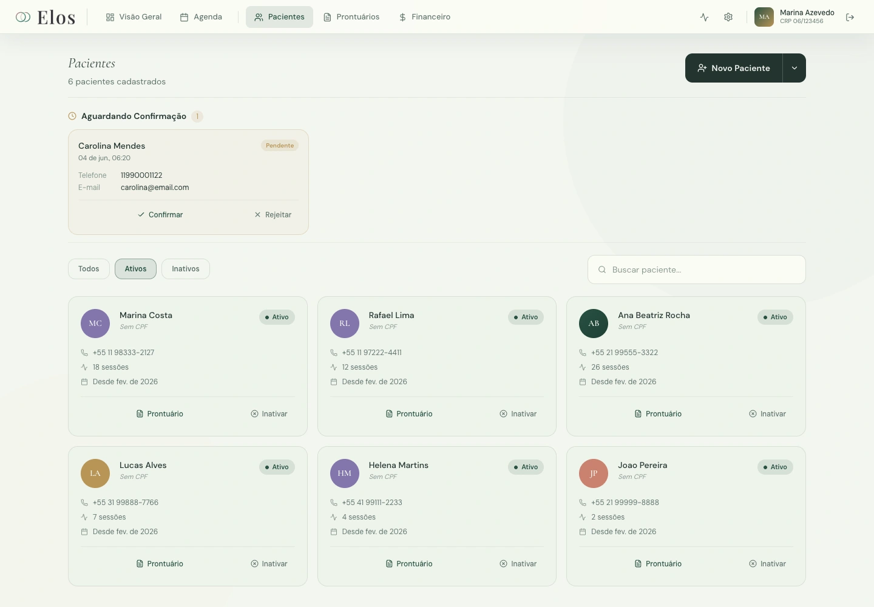
Task: Click calendar icon on Helena Martins card
Action: coord(334,532)
